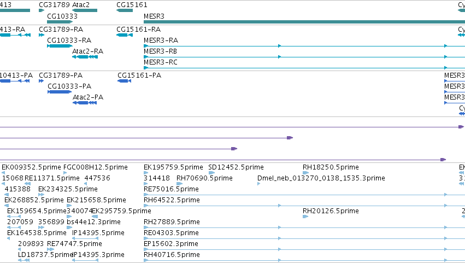Click EST FGC008H12.5prime
Viewport: 465px width, 263px height.
[96, 167]
